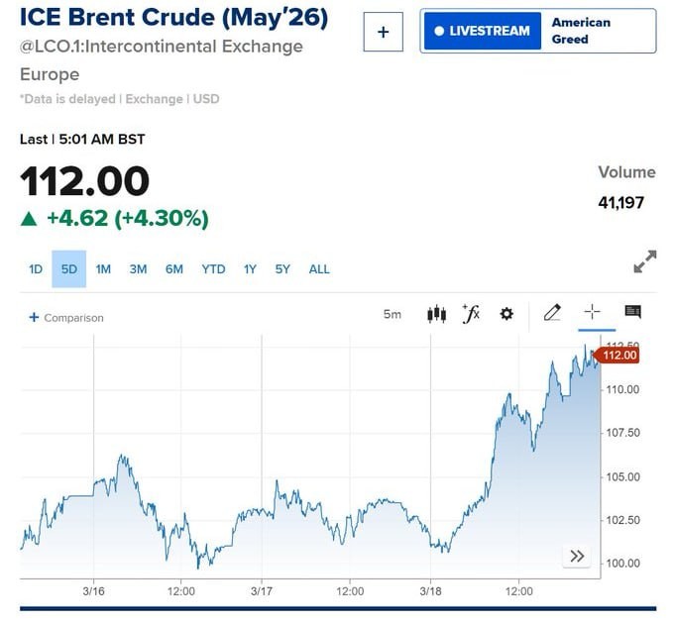The width and height of the screenshot is (674, 624).
Task: Watch the LIVESTREAM broadcast
Action: [x=482, y=31]
